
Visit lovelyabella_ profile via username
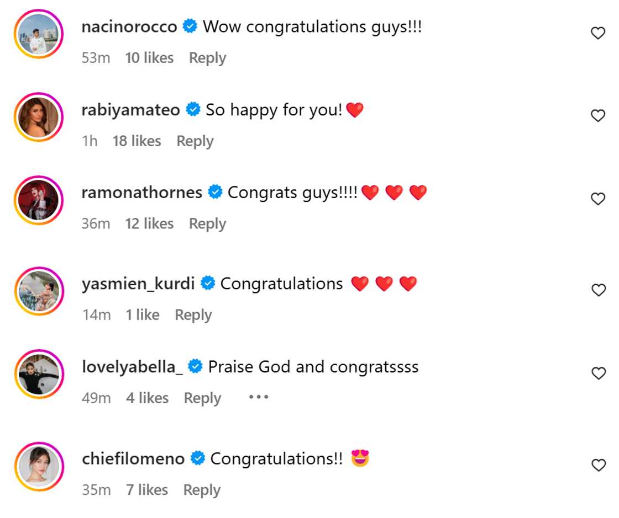point(132,367)
